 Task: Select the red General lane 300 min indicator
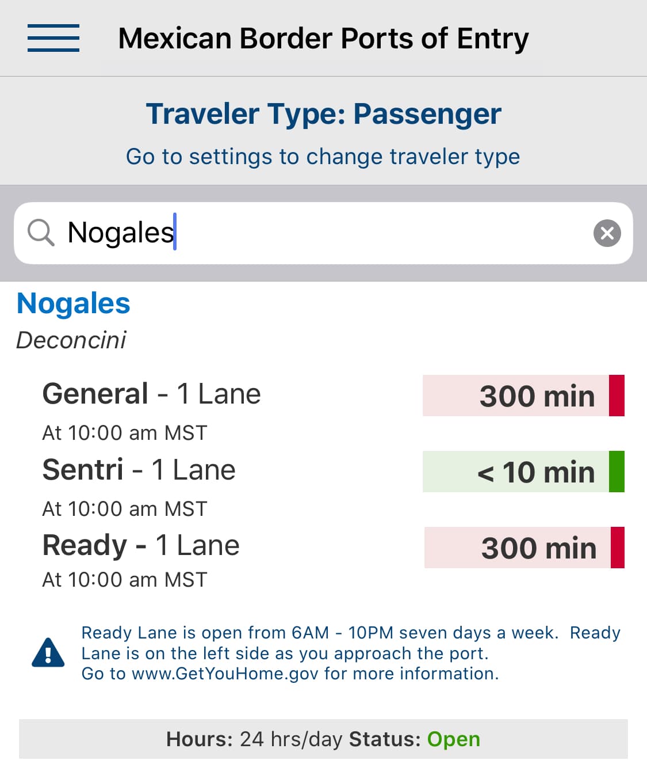point(523,396)
